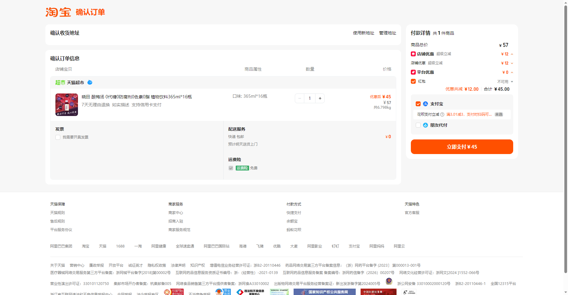Click the product thumbnail image
568x295 pixels.
(67, 105)
